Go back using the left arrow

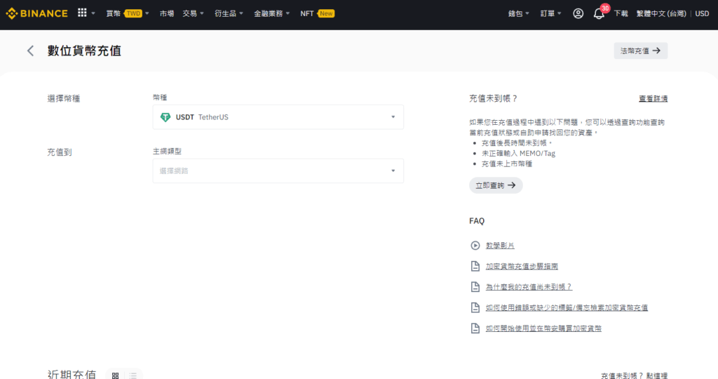(x=30, y=51)
